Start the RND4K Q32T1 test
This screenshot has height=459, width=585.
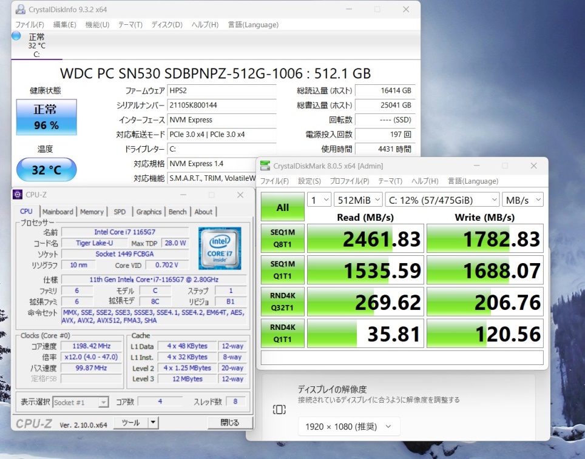point(282,301)
